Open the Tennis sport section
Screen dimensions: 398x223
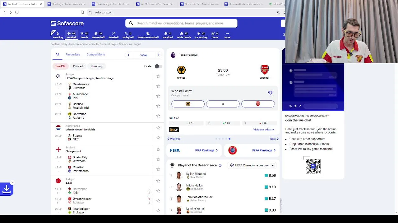[84, 35]
